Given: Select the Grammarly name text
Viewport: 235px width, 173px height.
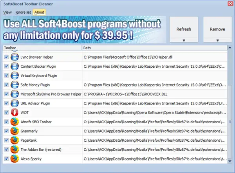Looking at the screenshot, I should tap(29, 131).
